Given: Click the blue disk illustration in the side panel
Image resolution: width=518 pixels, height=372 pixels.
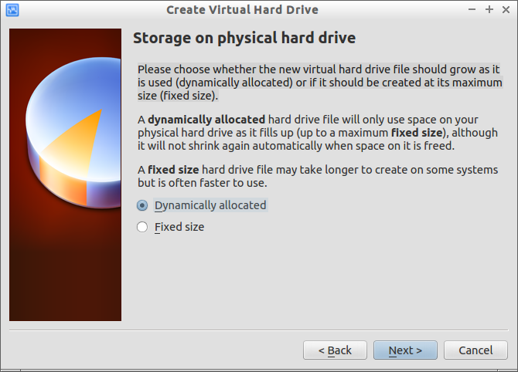Looking at the screenshot, I should click(x=73, y=132).
